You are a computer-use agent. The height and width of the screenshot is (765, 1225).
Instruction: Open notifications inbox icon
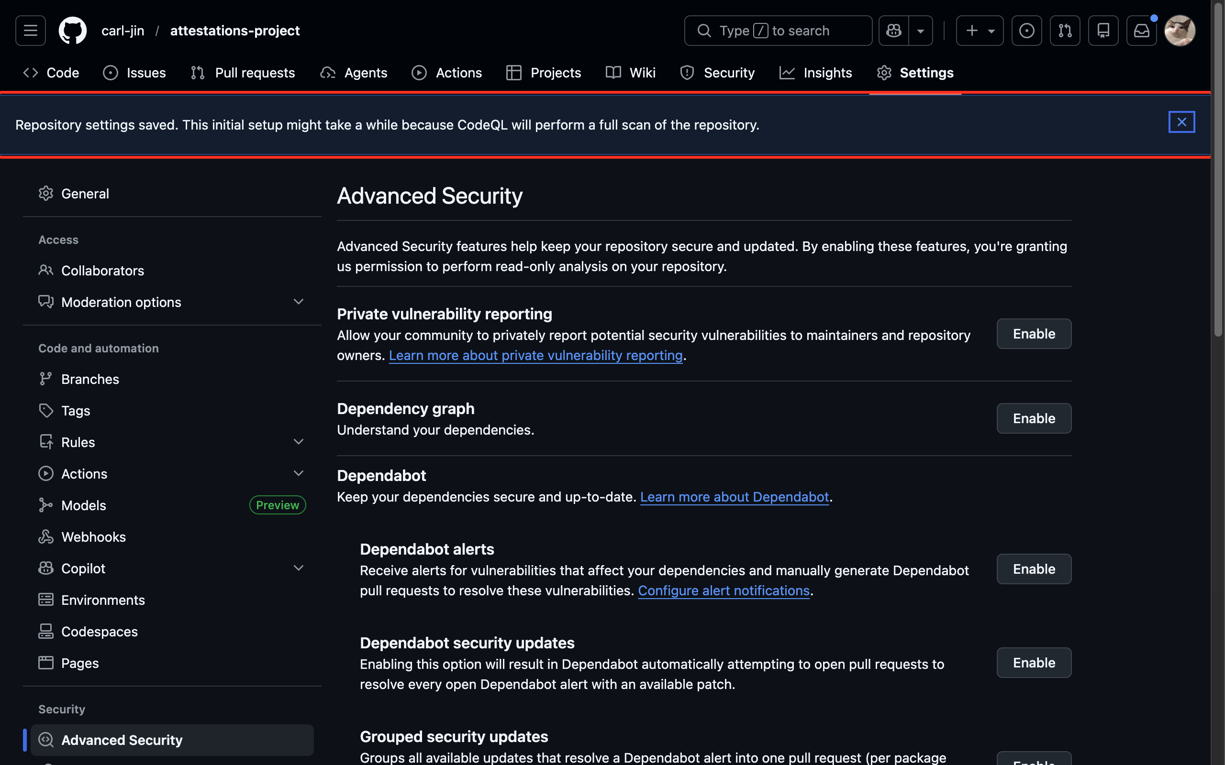(1141, 30)
